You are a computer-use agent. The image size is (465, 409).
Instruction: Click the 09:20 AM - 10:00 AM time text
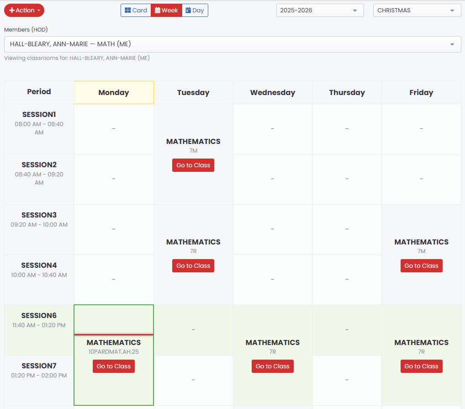point(39,225)
